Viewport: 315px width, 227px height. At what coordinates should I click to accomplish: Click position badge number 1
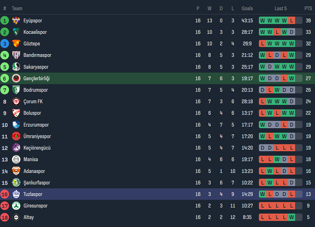(5, 21)
